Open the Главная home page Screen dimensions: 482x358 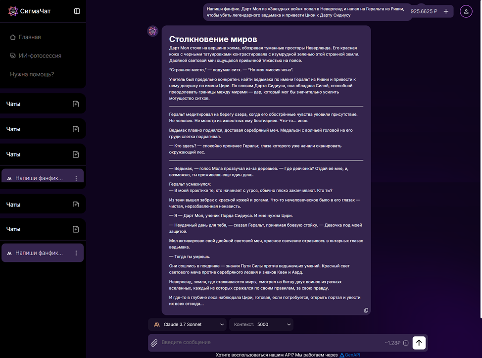(x=26, y=37)
